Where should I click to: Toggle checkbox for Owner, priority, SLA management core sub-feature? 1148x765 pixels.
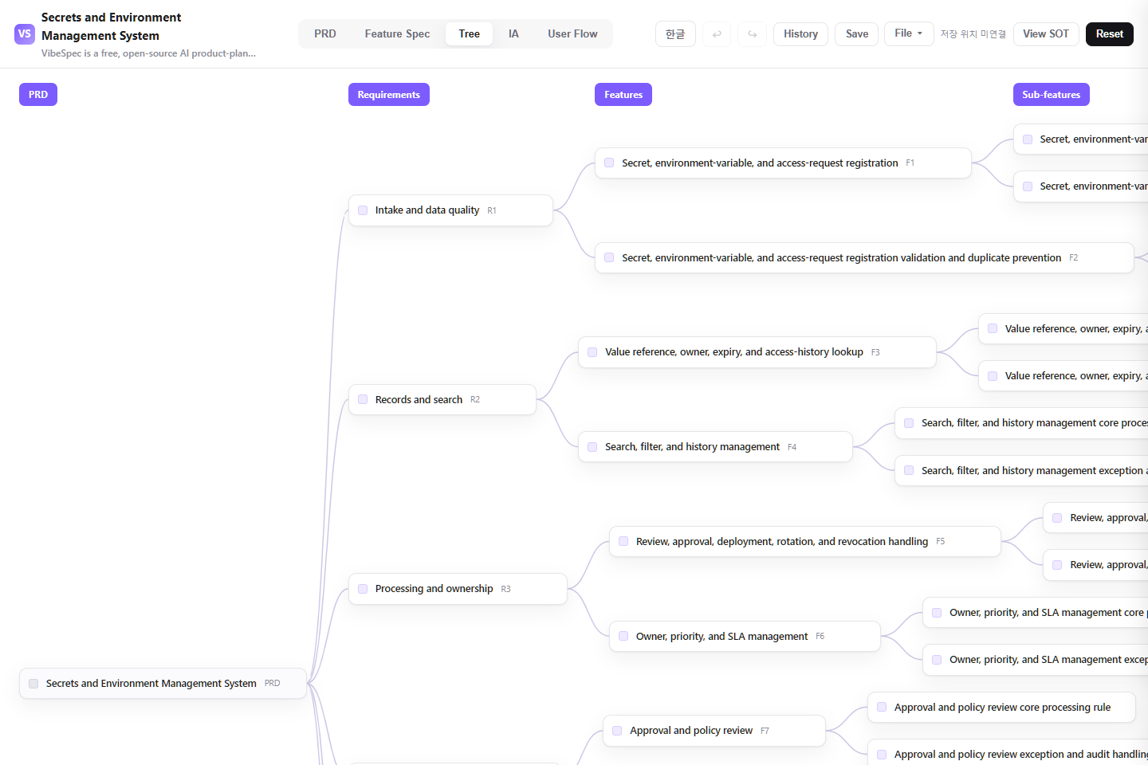(x=937, y=613)
